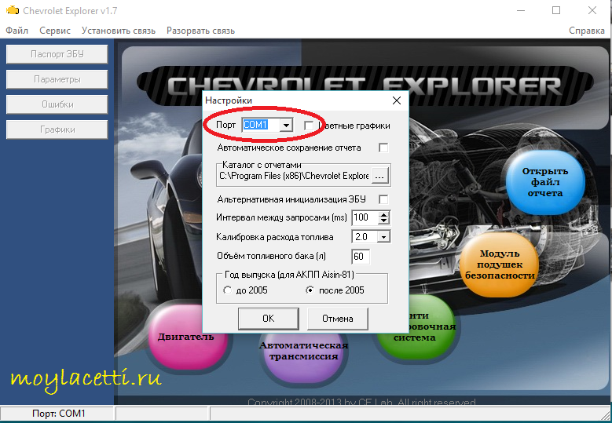Viewport: 612px width, 423px height.
Task: Click the Chevrolet Explorer title bar icon
Action: click(12, 10)
